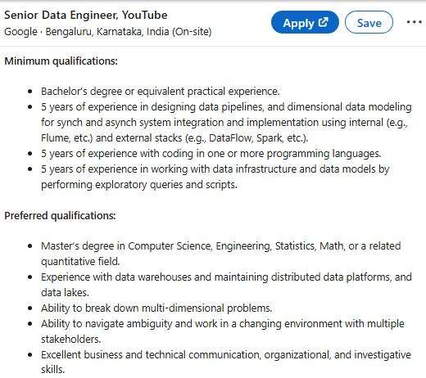Screen dimensions: 426x378
Task: Click the navigate ambiguity bullet text
Action: pos(223,331)
